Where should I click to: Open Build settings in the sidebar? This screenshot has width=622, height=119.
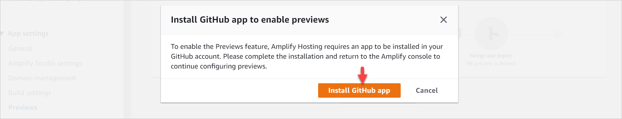point(30,93)
